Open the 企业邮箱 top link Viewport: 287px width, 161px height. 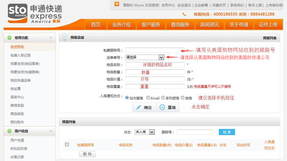tap(201, 5)
